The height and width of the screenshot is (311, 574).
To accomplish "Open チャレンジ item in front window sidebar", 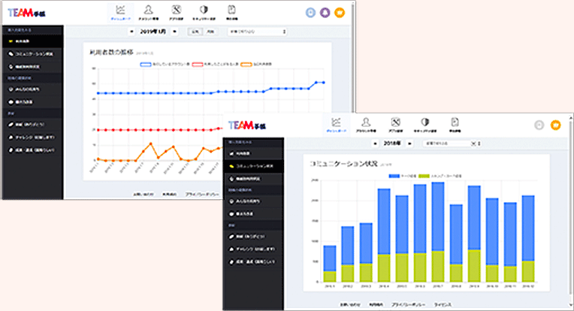I will 253,249.
